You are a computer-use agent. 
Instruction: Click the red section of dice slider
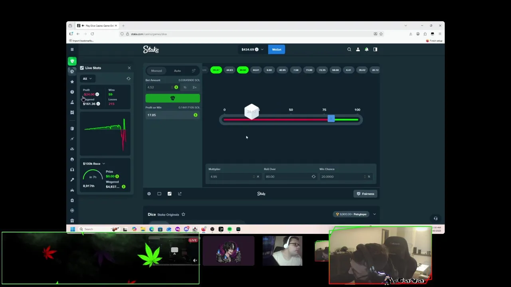pyautogui.click(x=275, y=120)
